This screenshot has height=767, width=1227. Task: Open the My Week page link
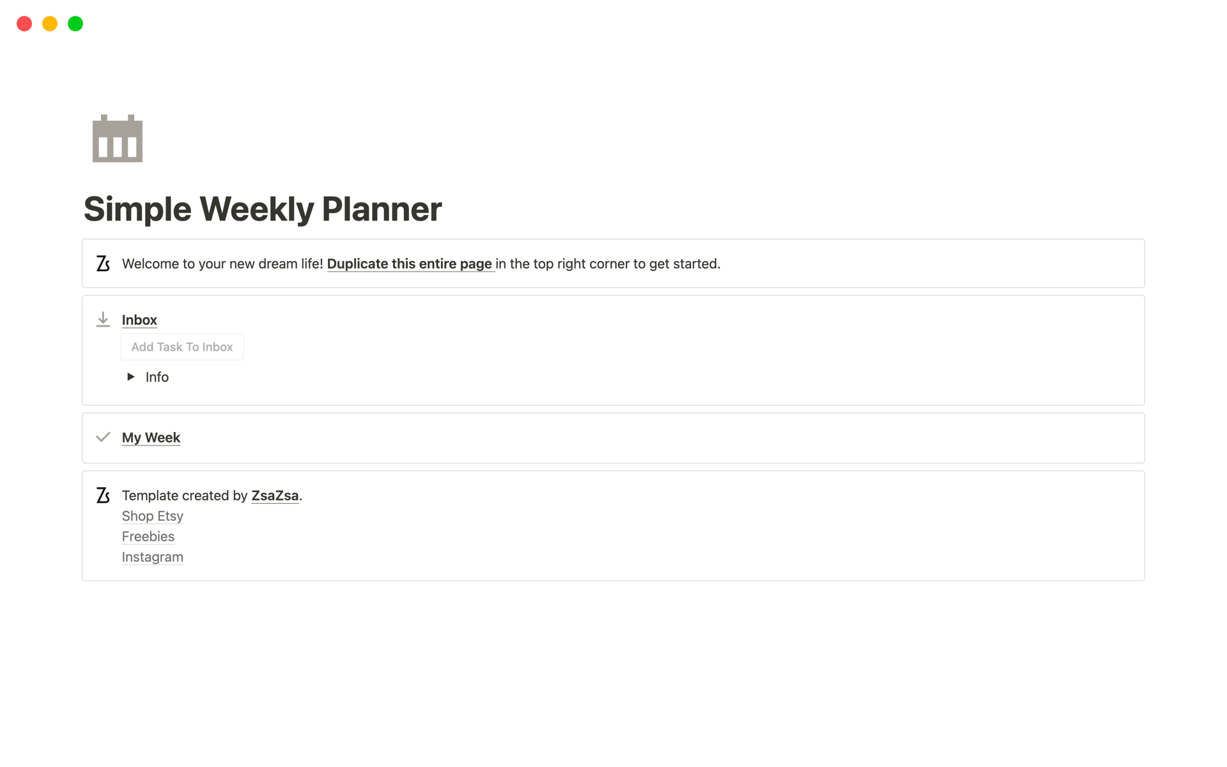pyautogui.click(x=151, y=437)
